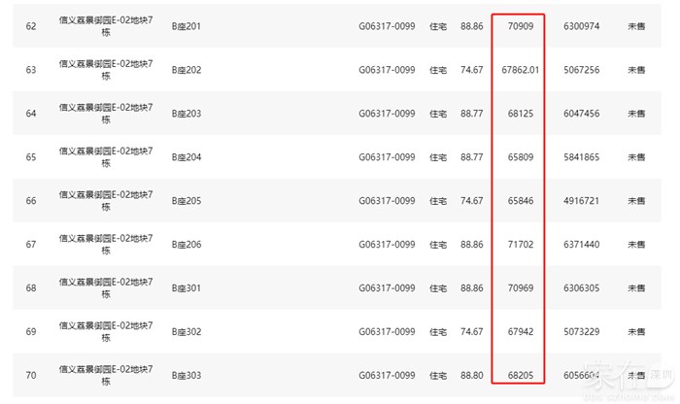The image size is (680, 404).
Task: Click unit price 71702
Action: [521, 245]
